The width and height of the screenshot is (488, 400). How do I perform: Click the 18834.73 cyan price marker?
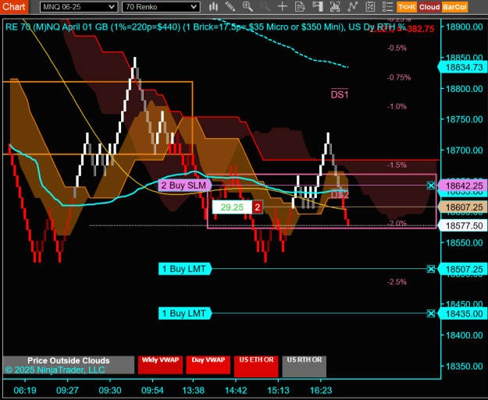[x=463, y=67]
